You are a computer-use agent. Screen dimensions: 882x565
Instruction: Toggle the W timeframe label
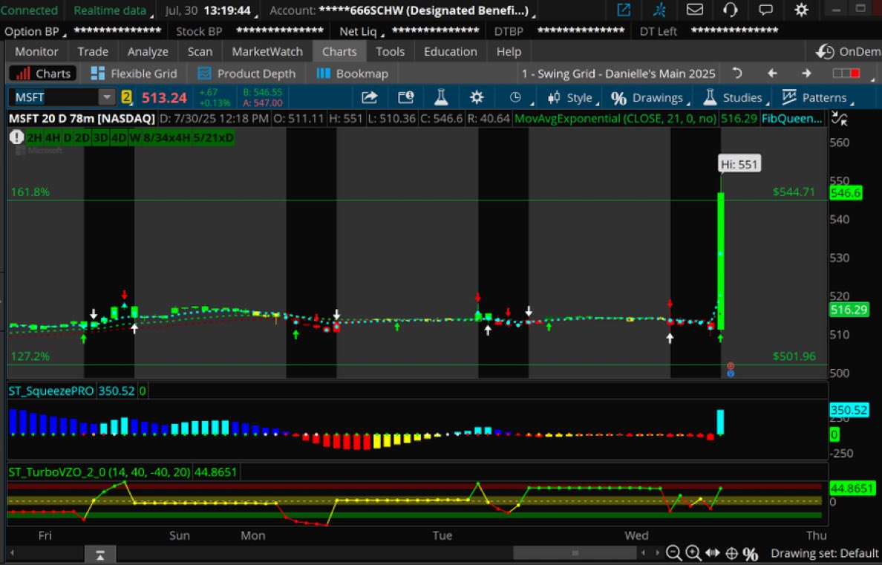(x=134, y=138)
